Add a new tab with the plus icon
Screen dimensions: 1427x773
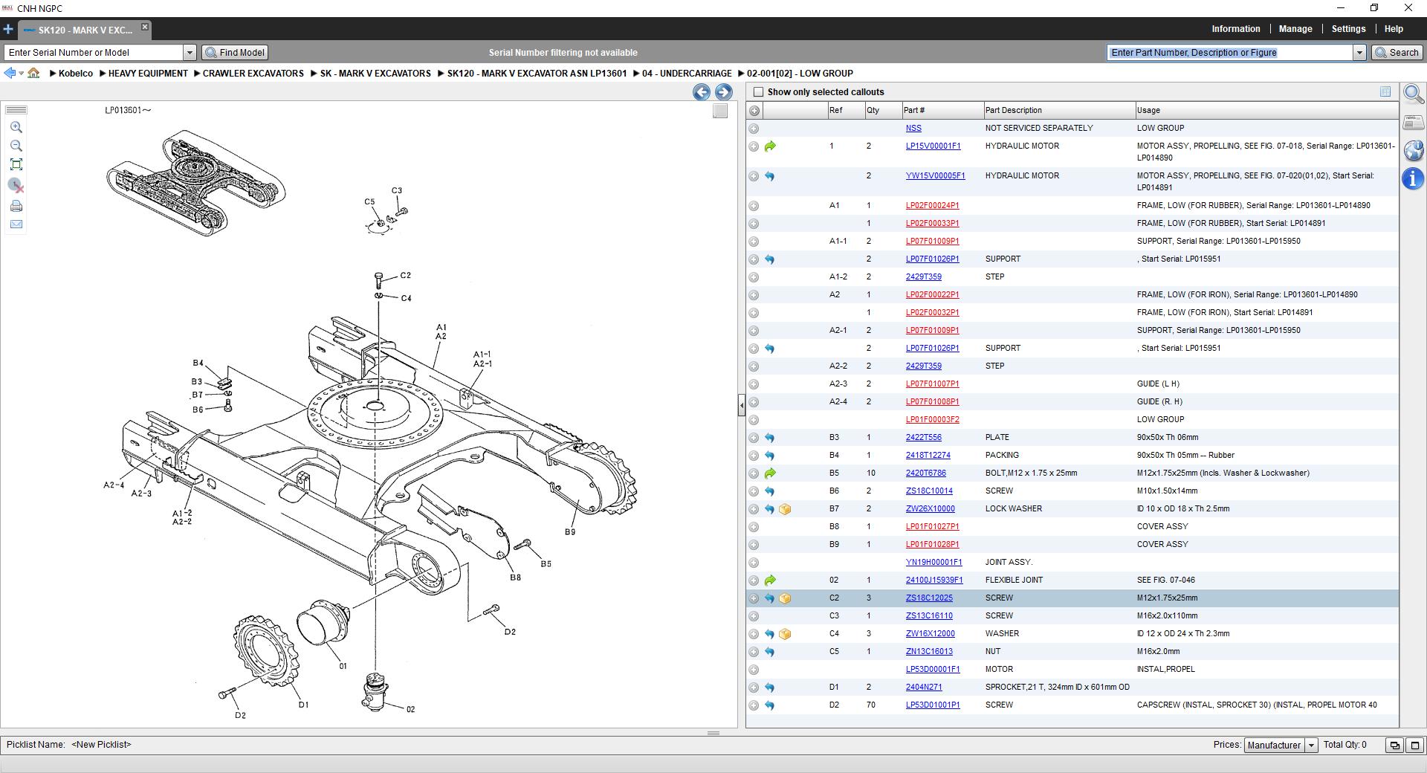coord(8,30)
